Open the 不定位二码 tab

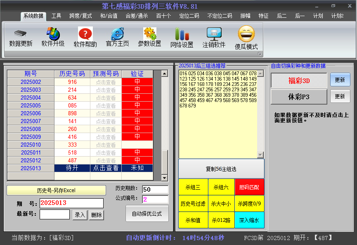tap(220, 16)
